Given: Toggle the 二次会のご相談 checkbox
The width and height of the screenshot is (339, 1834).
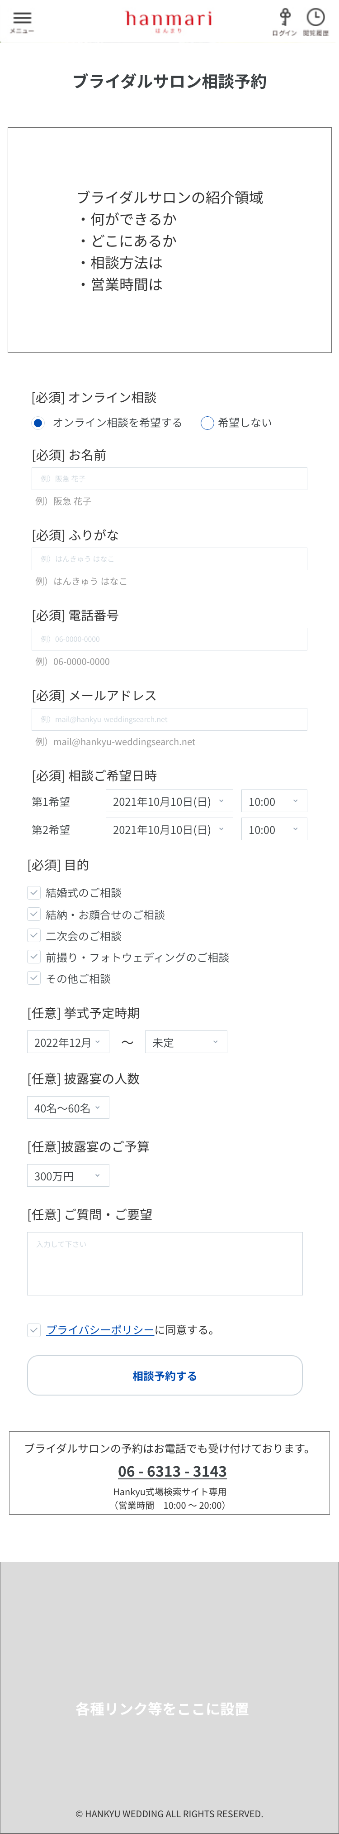Looking at the screenshot, I should 34,935.
